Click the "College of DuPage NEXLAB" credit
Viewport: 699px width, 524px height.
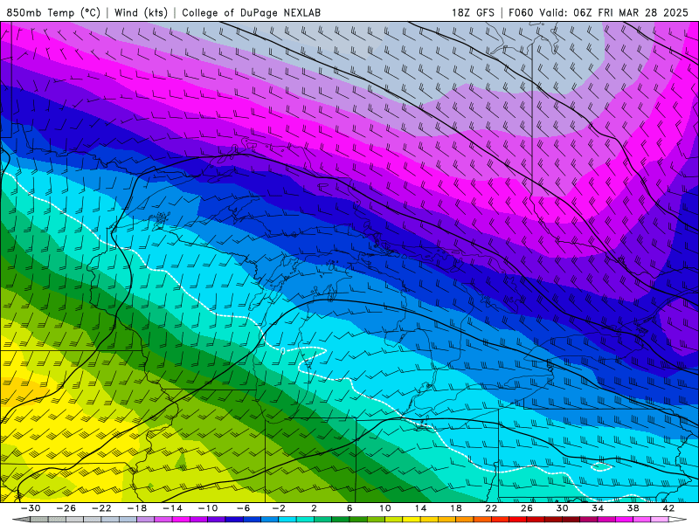[251, 12]
